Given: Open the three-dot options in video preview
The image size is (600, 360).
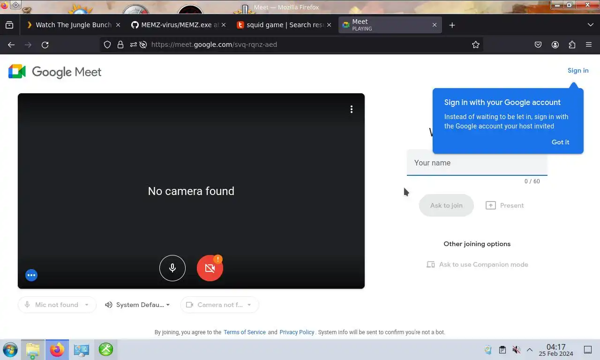Looking at the screenshot, I should [352, 109].
